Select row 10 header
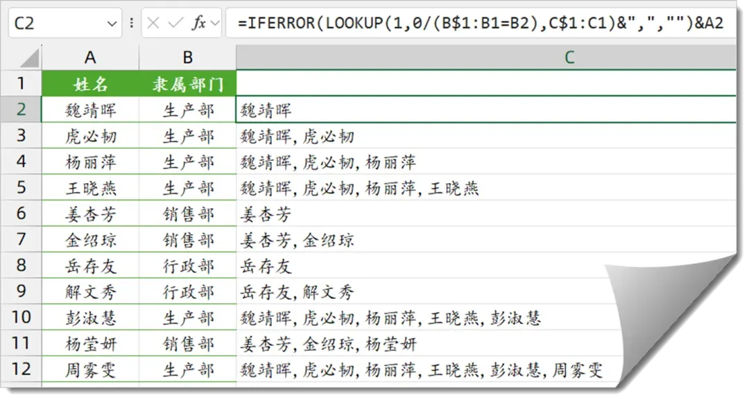This screenshot has width=749, height=400. point(21,317)
